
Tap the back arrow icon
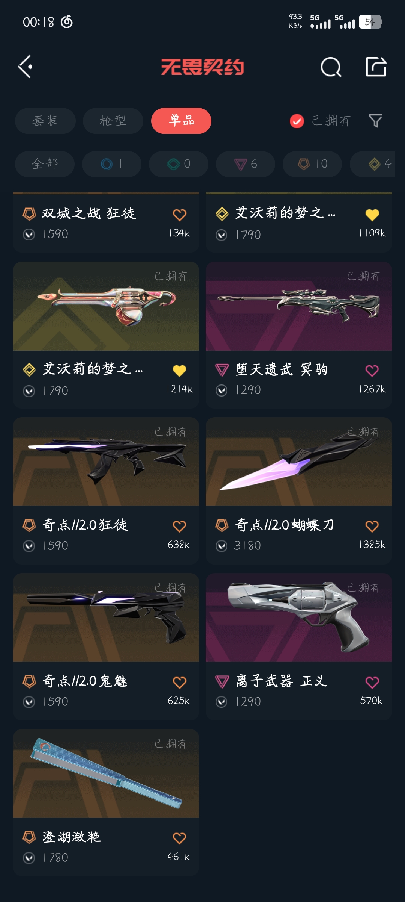[x=25, y=67]
